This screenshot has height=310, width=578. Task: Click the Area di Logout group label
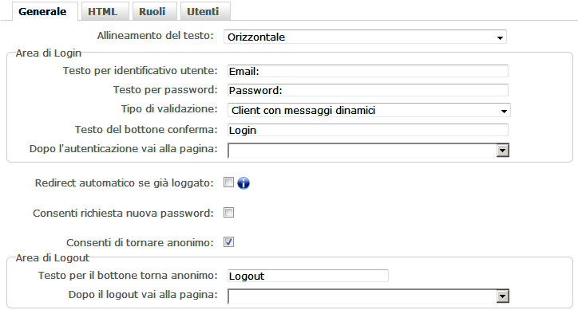53,257
